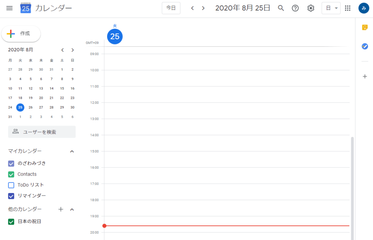Viewport: 373px width, 240px height.
Task: Open the settings gear menu
Action: (311, 8)
